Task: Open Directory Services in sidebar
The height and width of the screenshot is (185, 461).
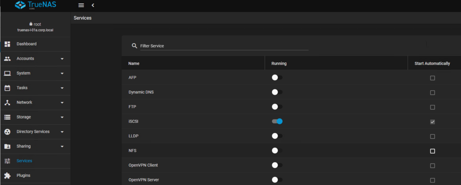Action: tap(33, 132)
